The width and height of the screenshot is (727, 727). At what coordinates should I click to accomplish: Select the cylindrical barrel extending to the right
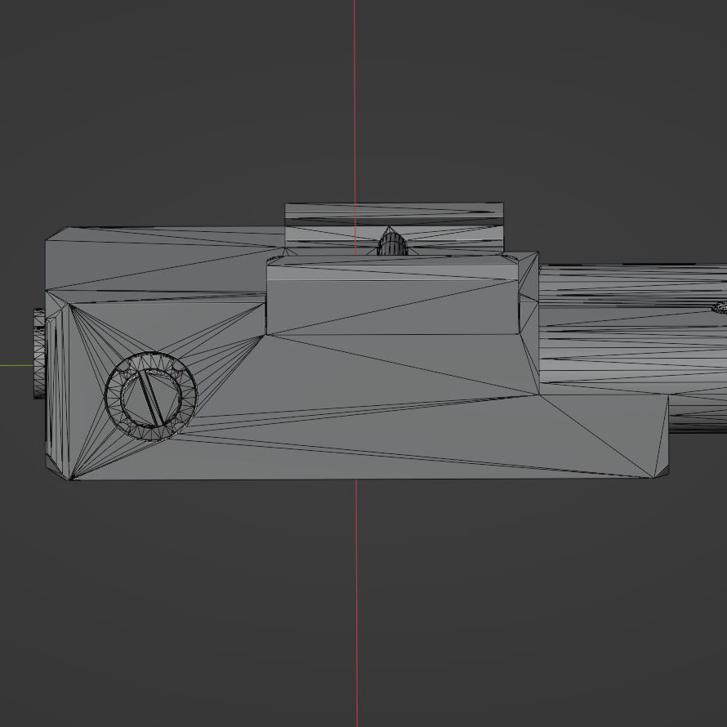633,348
